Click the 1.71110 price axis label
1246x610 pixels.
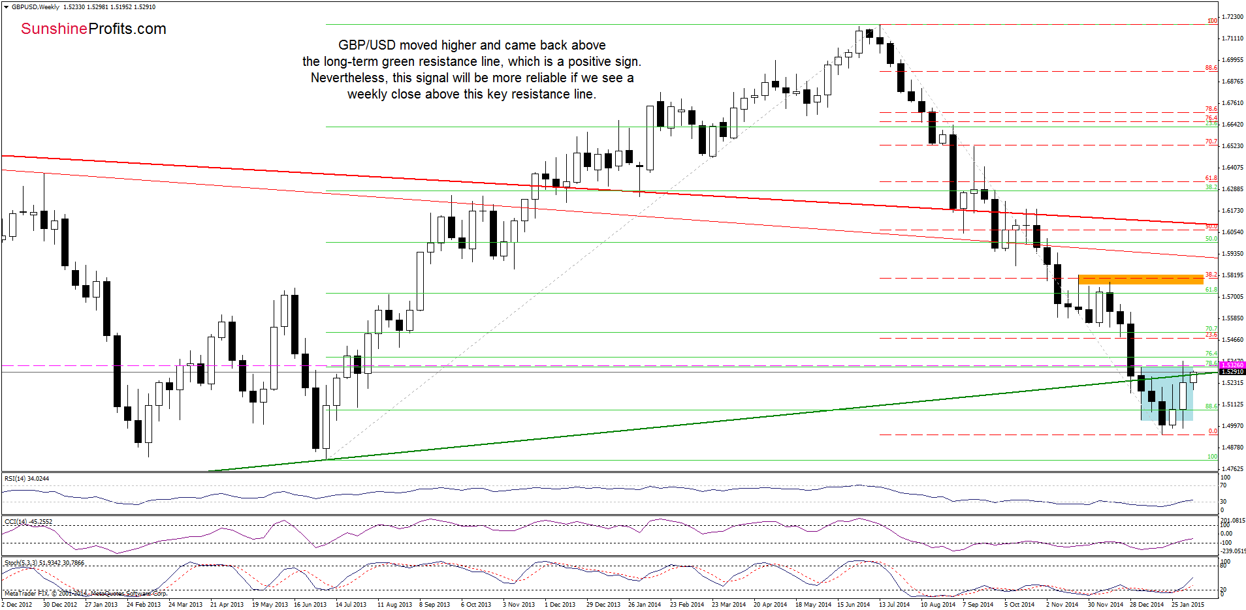[x=1233, y=38]
